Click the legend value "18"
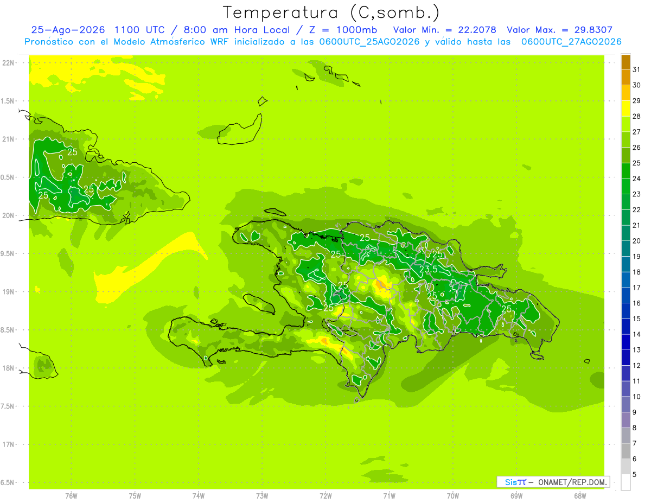 coord(636,272)
